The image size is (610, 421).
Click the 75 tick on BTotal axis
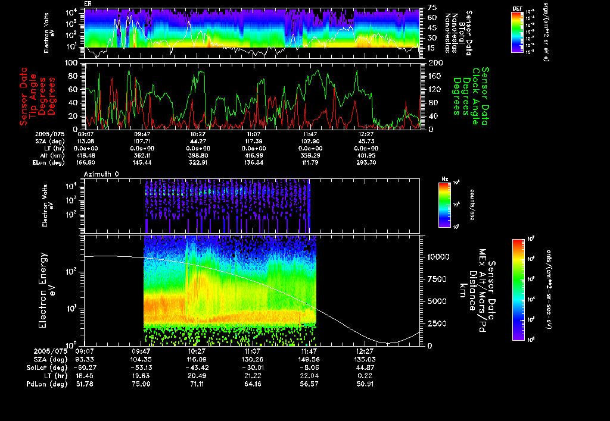click(x=432, y=8)
